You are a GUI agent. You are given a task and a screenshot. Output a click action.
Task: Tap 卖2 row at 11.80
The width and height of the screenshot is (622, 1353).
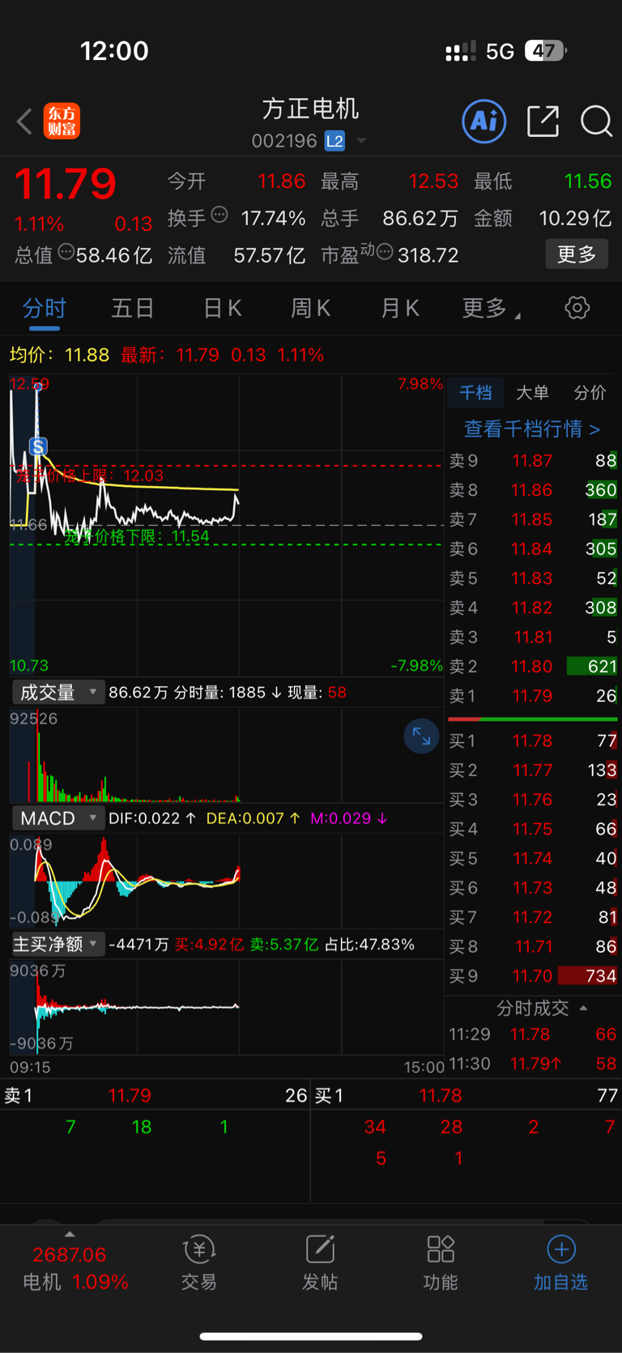(533, 666)
